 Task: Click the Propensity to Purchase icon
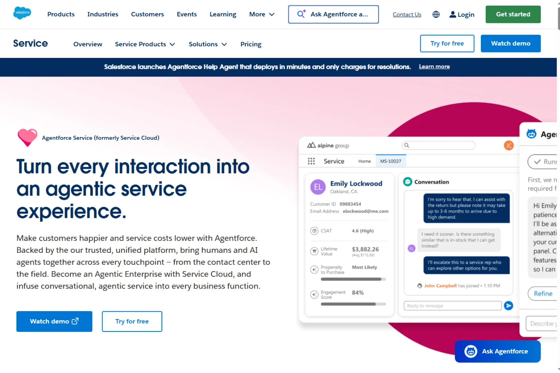pyautogui.click(x=314, y=270)
